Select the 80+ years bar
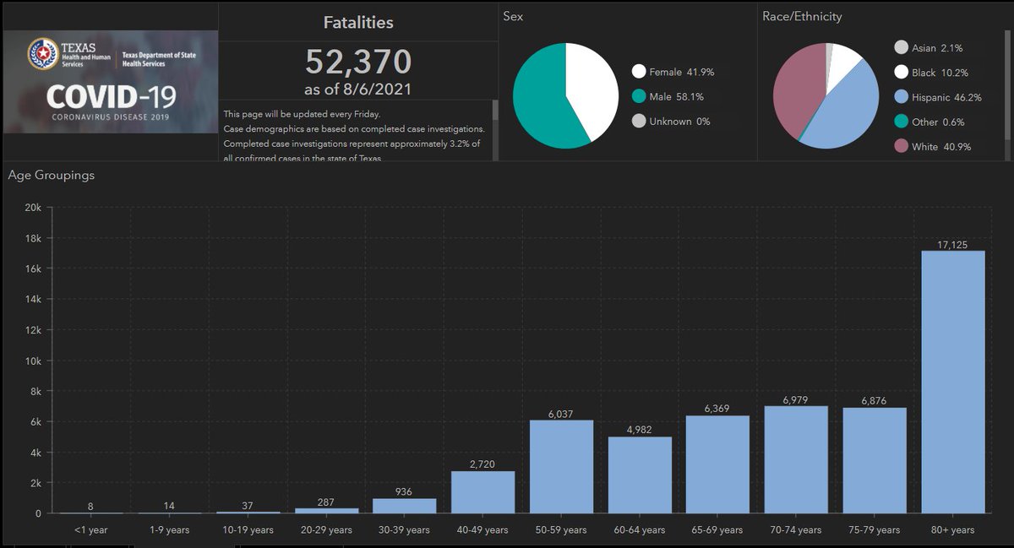 953,382
